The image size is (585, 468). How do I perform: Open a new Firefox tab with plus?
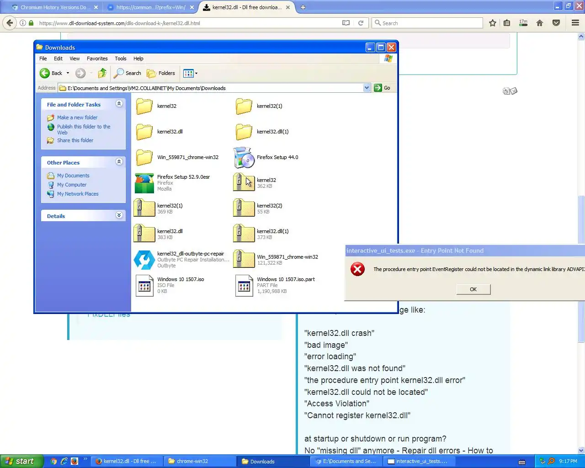[x=303, y=7]
